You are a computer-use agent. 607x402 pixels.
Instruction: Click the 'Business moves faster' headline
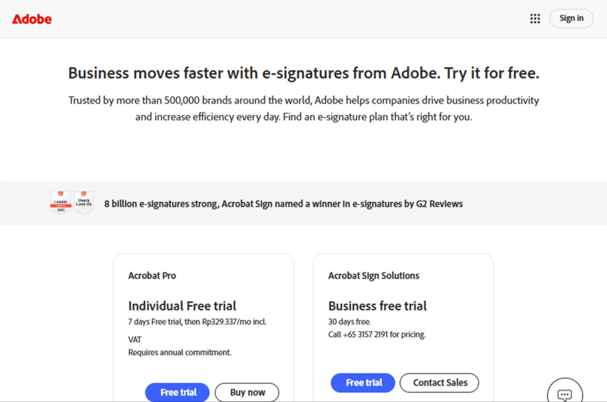click(303, 73)
